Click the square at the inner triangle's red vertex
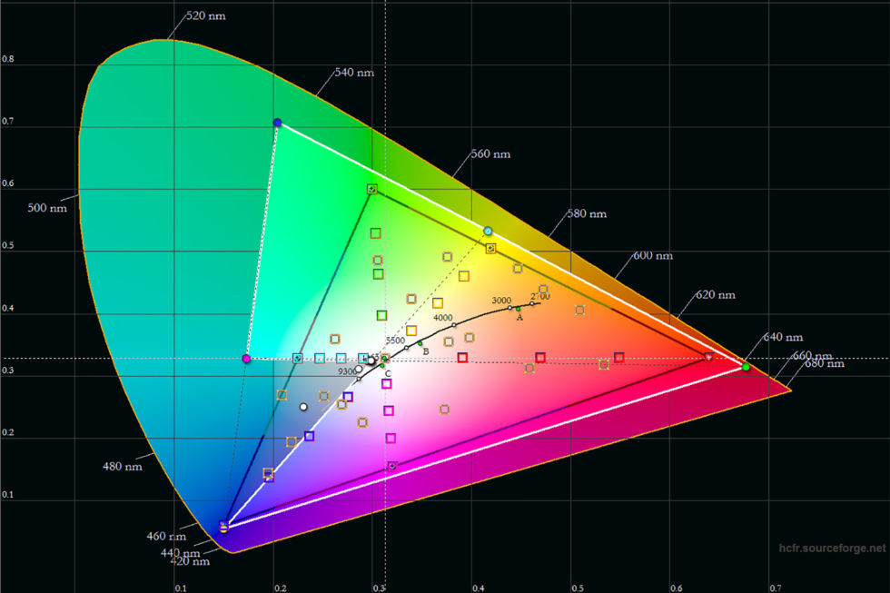This screenshot has width=890, height=593. click(x=708, y=357)
